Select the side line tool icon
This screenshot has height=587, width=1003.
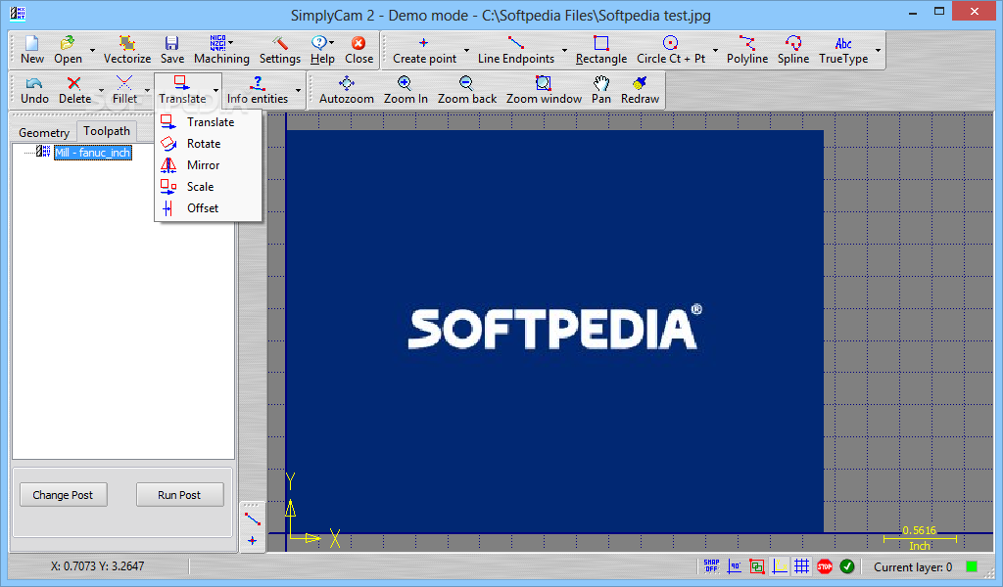click(x=253, y=519)
